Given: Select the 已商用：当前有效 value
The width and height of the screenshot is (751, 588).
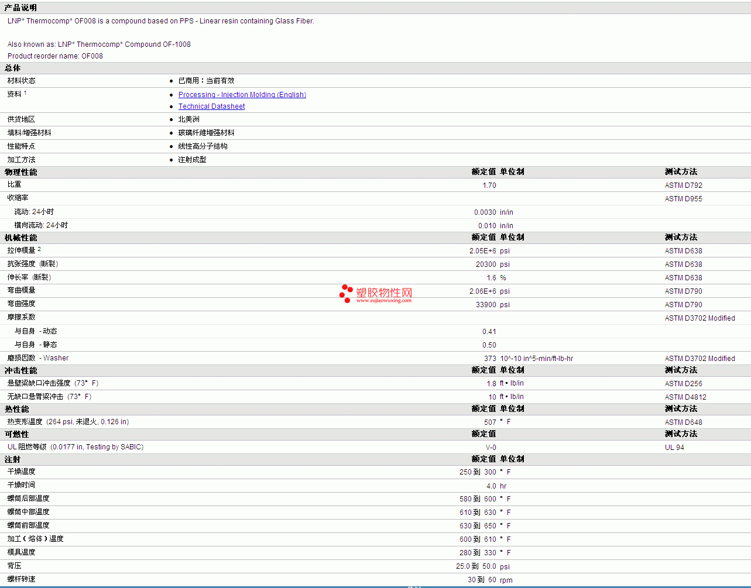Looking at the screenshot, I should [206, 81].
